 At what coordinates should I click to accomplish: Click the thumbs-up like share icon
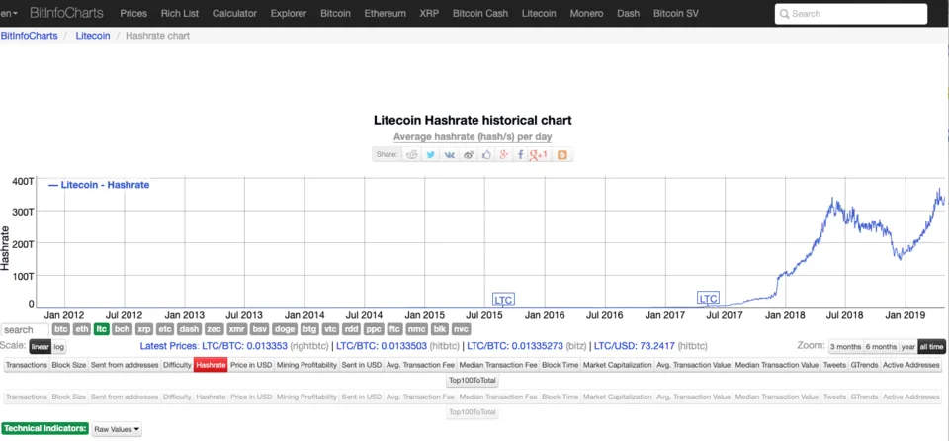click(486, 154)
